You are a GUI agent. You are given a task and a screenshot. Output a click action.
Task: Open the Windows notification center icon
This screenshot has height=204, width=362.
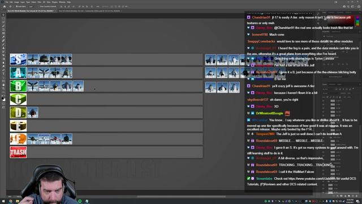(357, 201)
